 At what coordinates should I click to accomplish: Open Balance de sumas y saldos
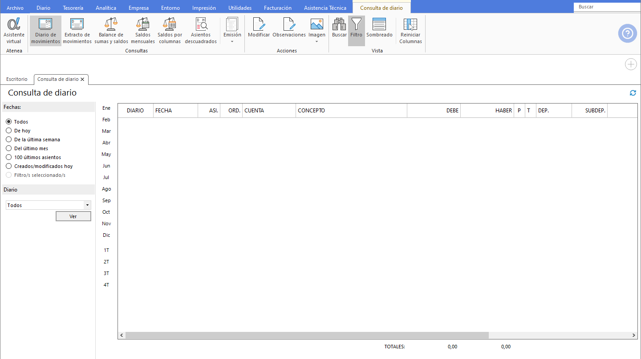[x=111, y=31]
